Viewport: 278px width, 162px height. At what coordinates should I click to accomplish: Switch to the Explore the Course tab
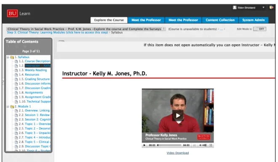109,20
